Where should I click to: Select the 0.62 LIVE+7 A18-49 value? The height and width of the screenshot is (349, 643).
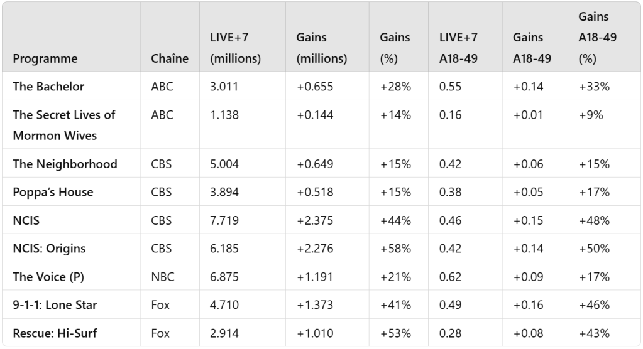[450, 277]
